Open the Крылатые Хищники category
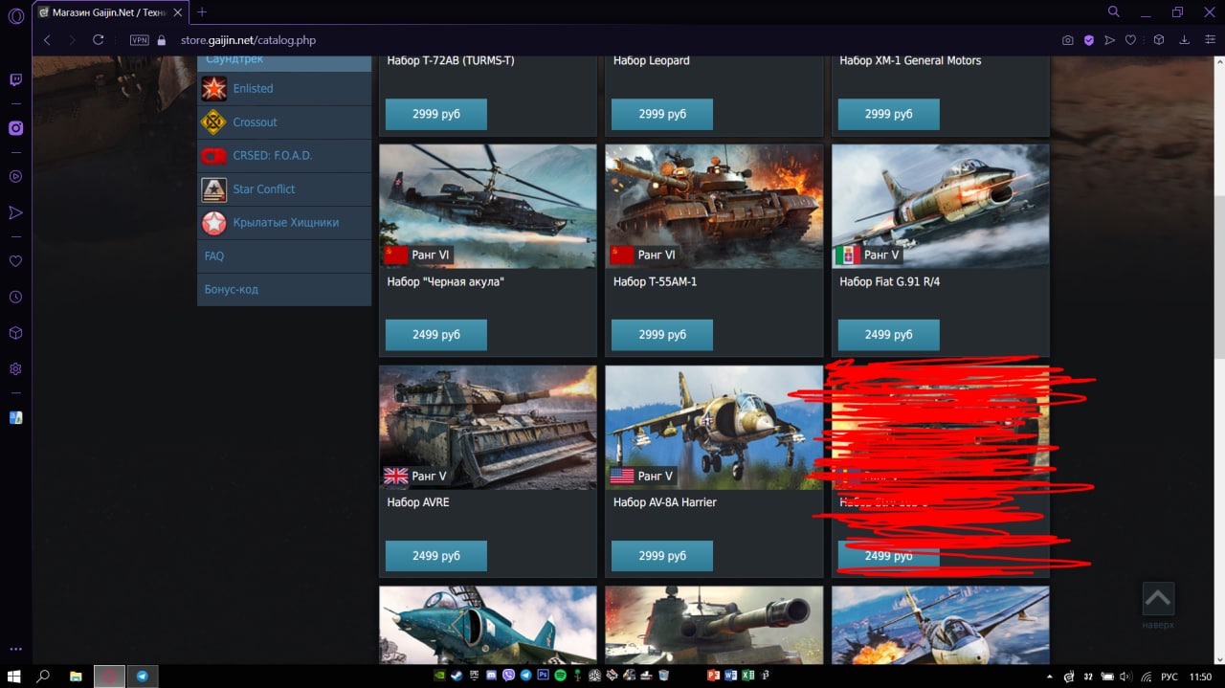 pos(284,222)
